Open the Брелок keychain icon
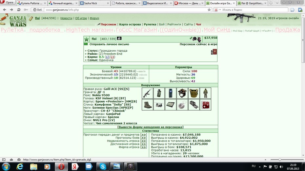This screenshot has width=305, height=171. 182,105
